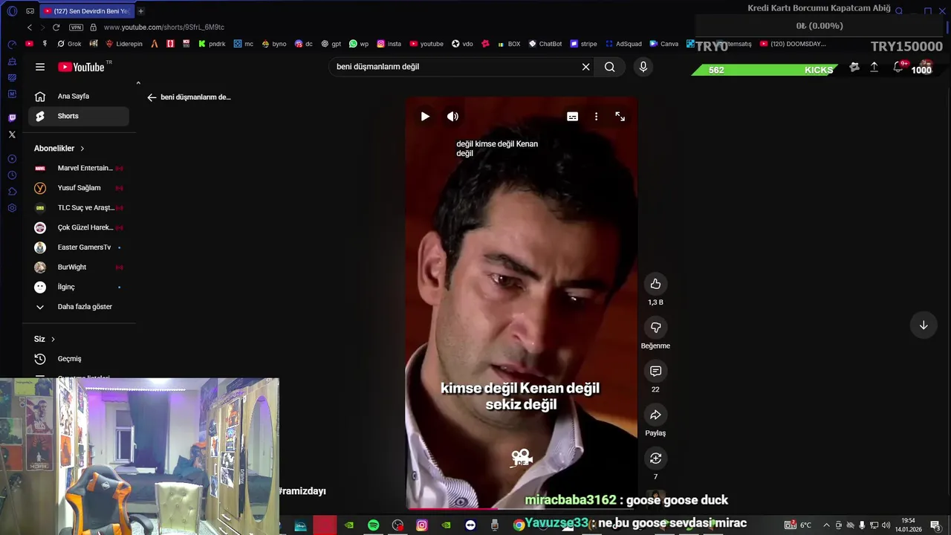Open the Grok bookmark
951x535 pixels.
coord(69,44)
